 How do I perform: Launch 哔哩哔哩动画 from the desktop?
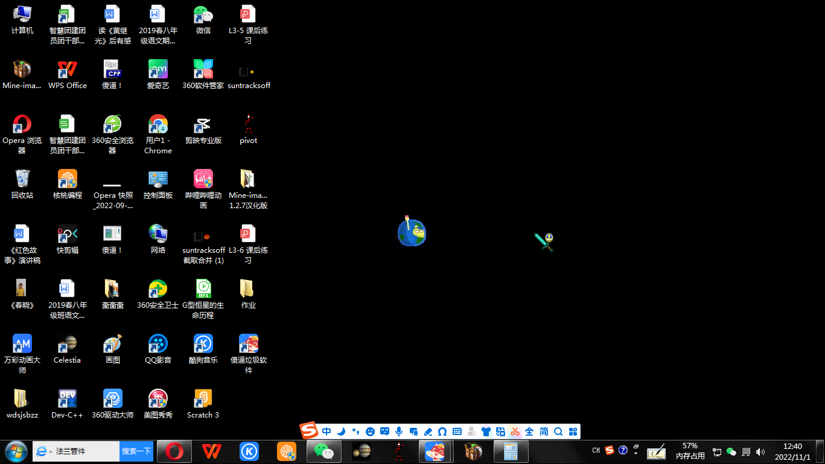click(203, 189)
